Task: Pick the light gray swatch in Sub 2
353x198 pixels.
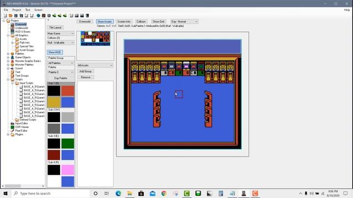Action: point(67,117)
